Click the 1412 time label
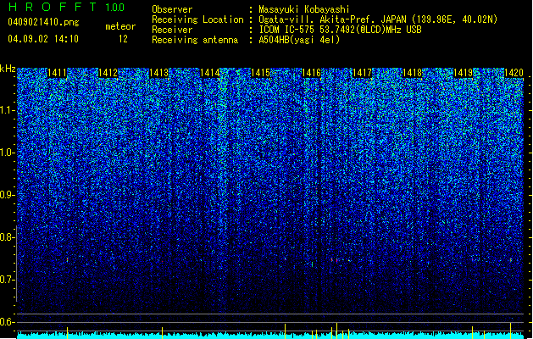The image size is (533, 339). 108,73
